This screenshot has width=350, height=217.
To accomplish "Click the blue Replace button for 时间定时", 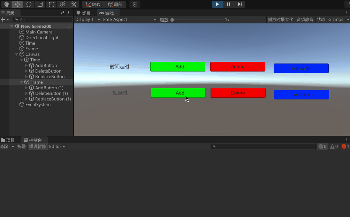I will 301,68.
